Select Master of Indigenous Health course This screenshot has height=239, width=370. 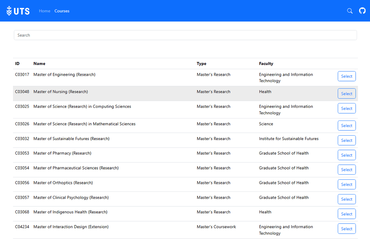(x=346, y=214)
